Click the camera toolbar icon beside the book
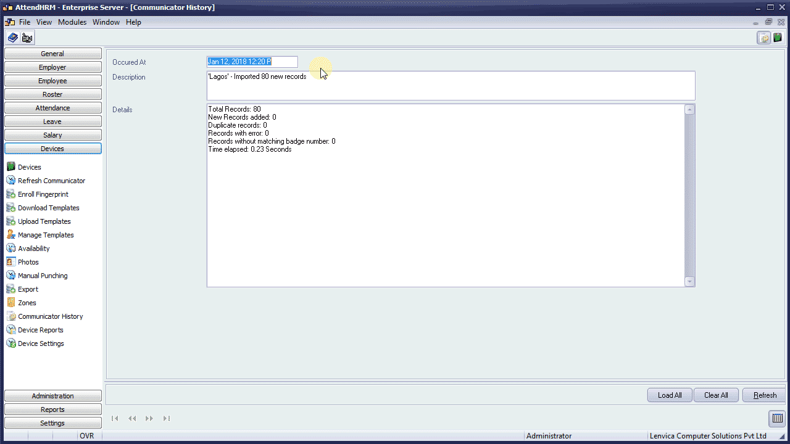The height and width of the screenshot is (444, 790). pos(27,38)
